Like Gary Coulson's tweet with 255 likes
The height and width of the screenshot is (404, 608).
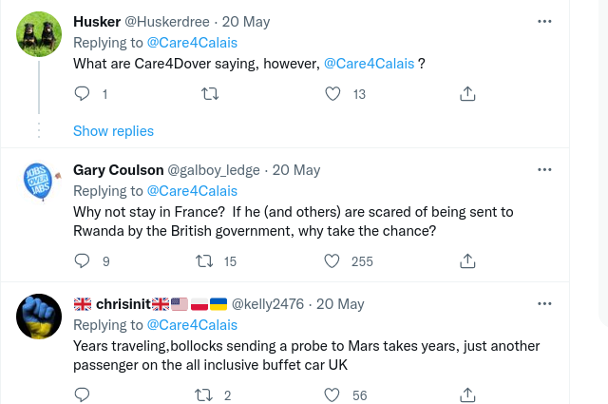(x=333, y=260)
